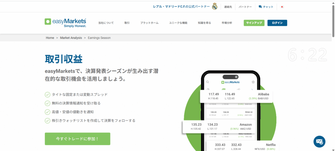
Task: Click the Earnings Season breadcrumb
Action: pyautogui.click(x=99, y=38)
